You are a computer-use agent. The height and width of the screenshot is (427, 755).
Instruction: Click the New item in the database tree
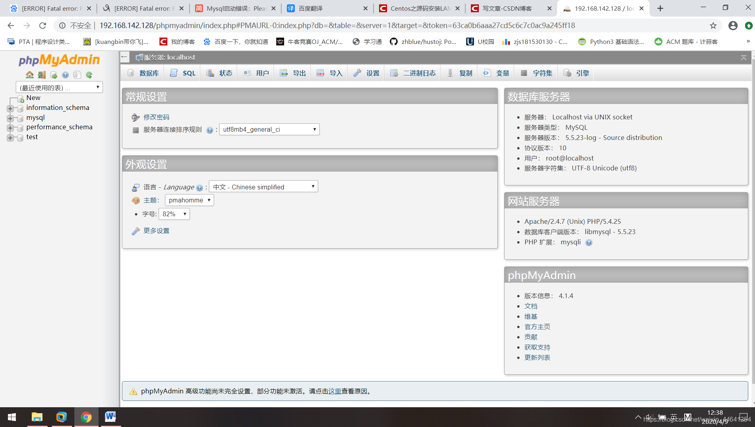pos(33,98)
